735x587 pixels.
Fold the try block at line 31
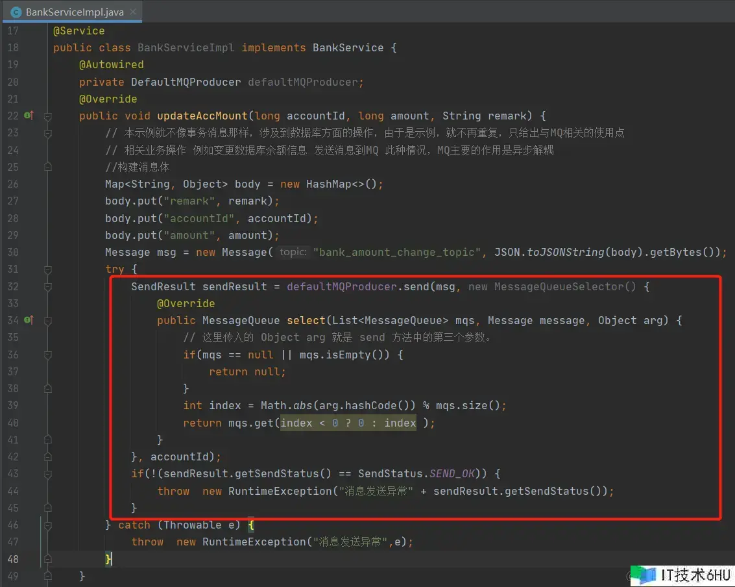tap(48, 269)
